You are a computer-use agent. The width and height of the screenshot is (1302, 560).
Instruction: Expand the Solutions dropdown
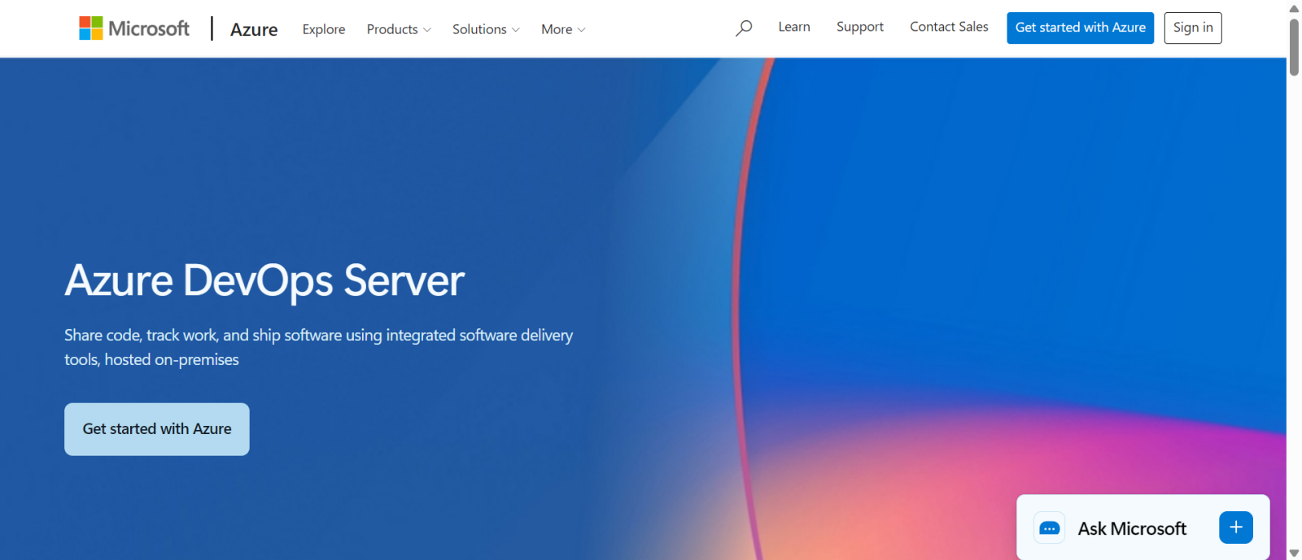tap(486, 29)
